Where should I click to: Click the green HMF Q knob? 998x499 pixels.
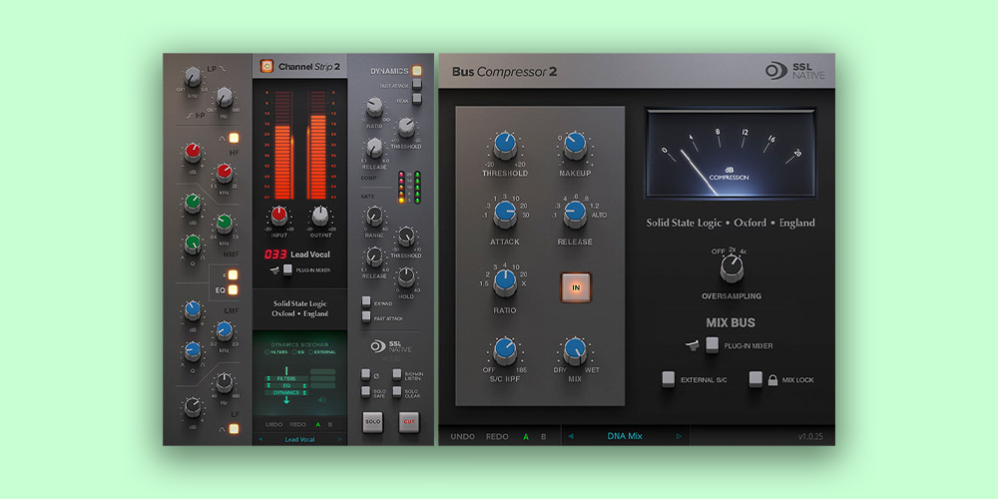(x=193, y=244)
